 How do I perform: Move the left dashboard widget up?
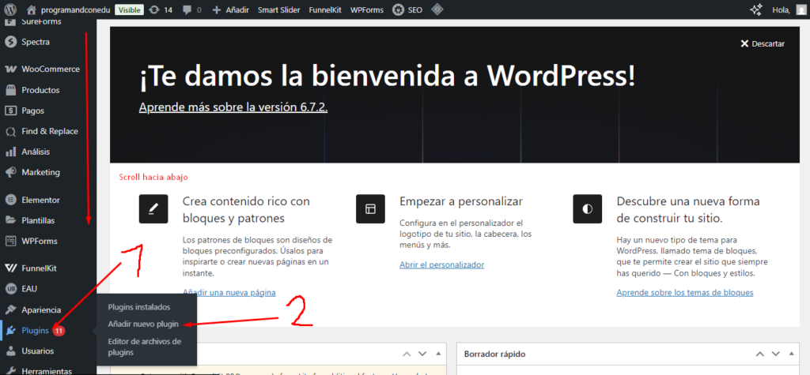coord(407,354)
